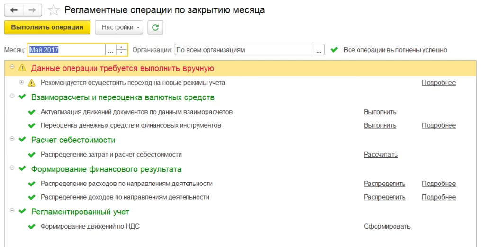
Task: Select 'Распределение расходов по направлениям деятельности' row
Action: point(126,184)
